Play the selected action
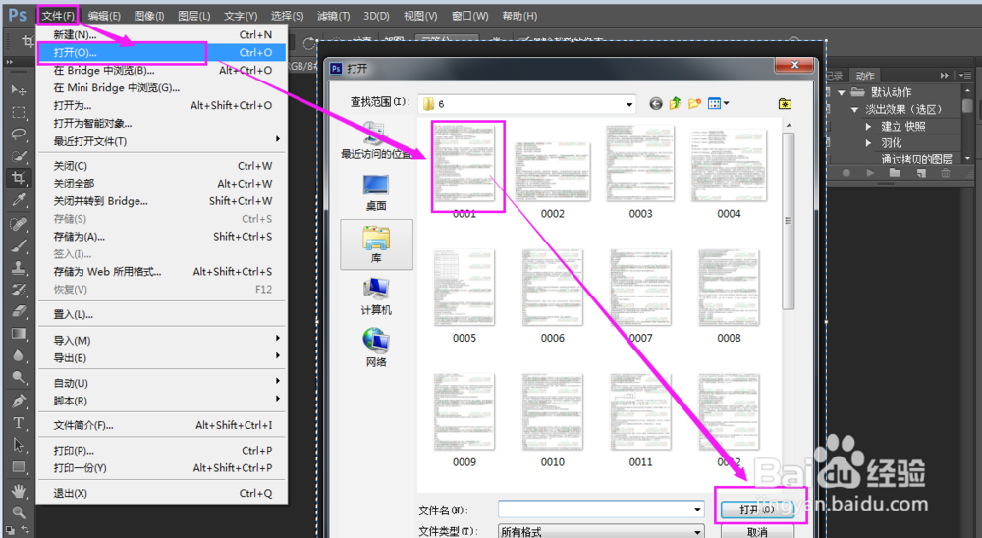This screenshot has width=982, height=538. [870, 173]
